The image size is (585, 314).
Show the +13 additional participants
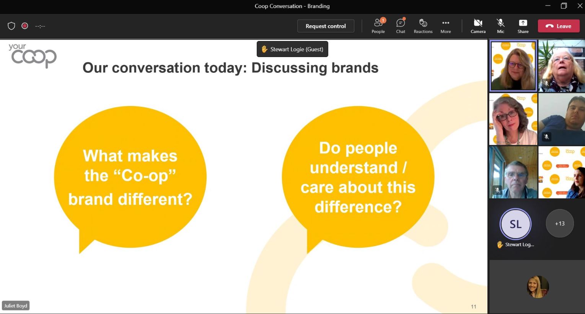560,224
